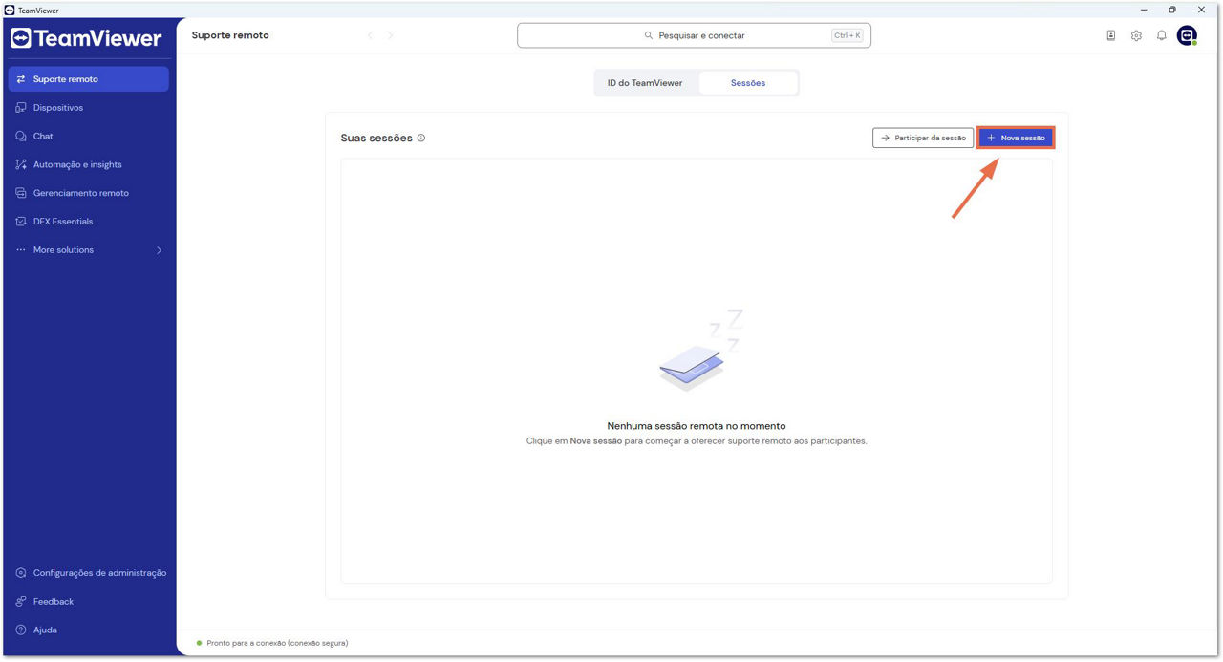Click the green connection status dot
This screenshot has width=1223, height=662.
pos(199,643)
